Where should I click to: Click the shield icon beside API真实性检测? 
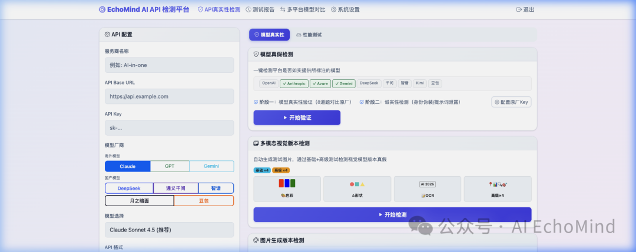point(200,10)
